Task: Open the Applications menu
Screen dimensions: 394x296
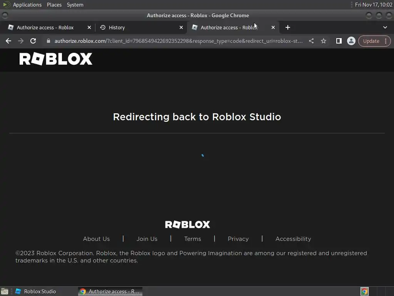Action: tap(27, 5)
